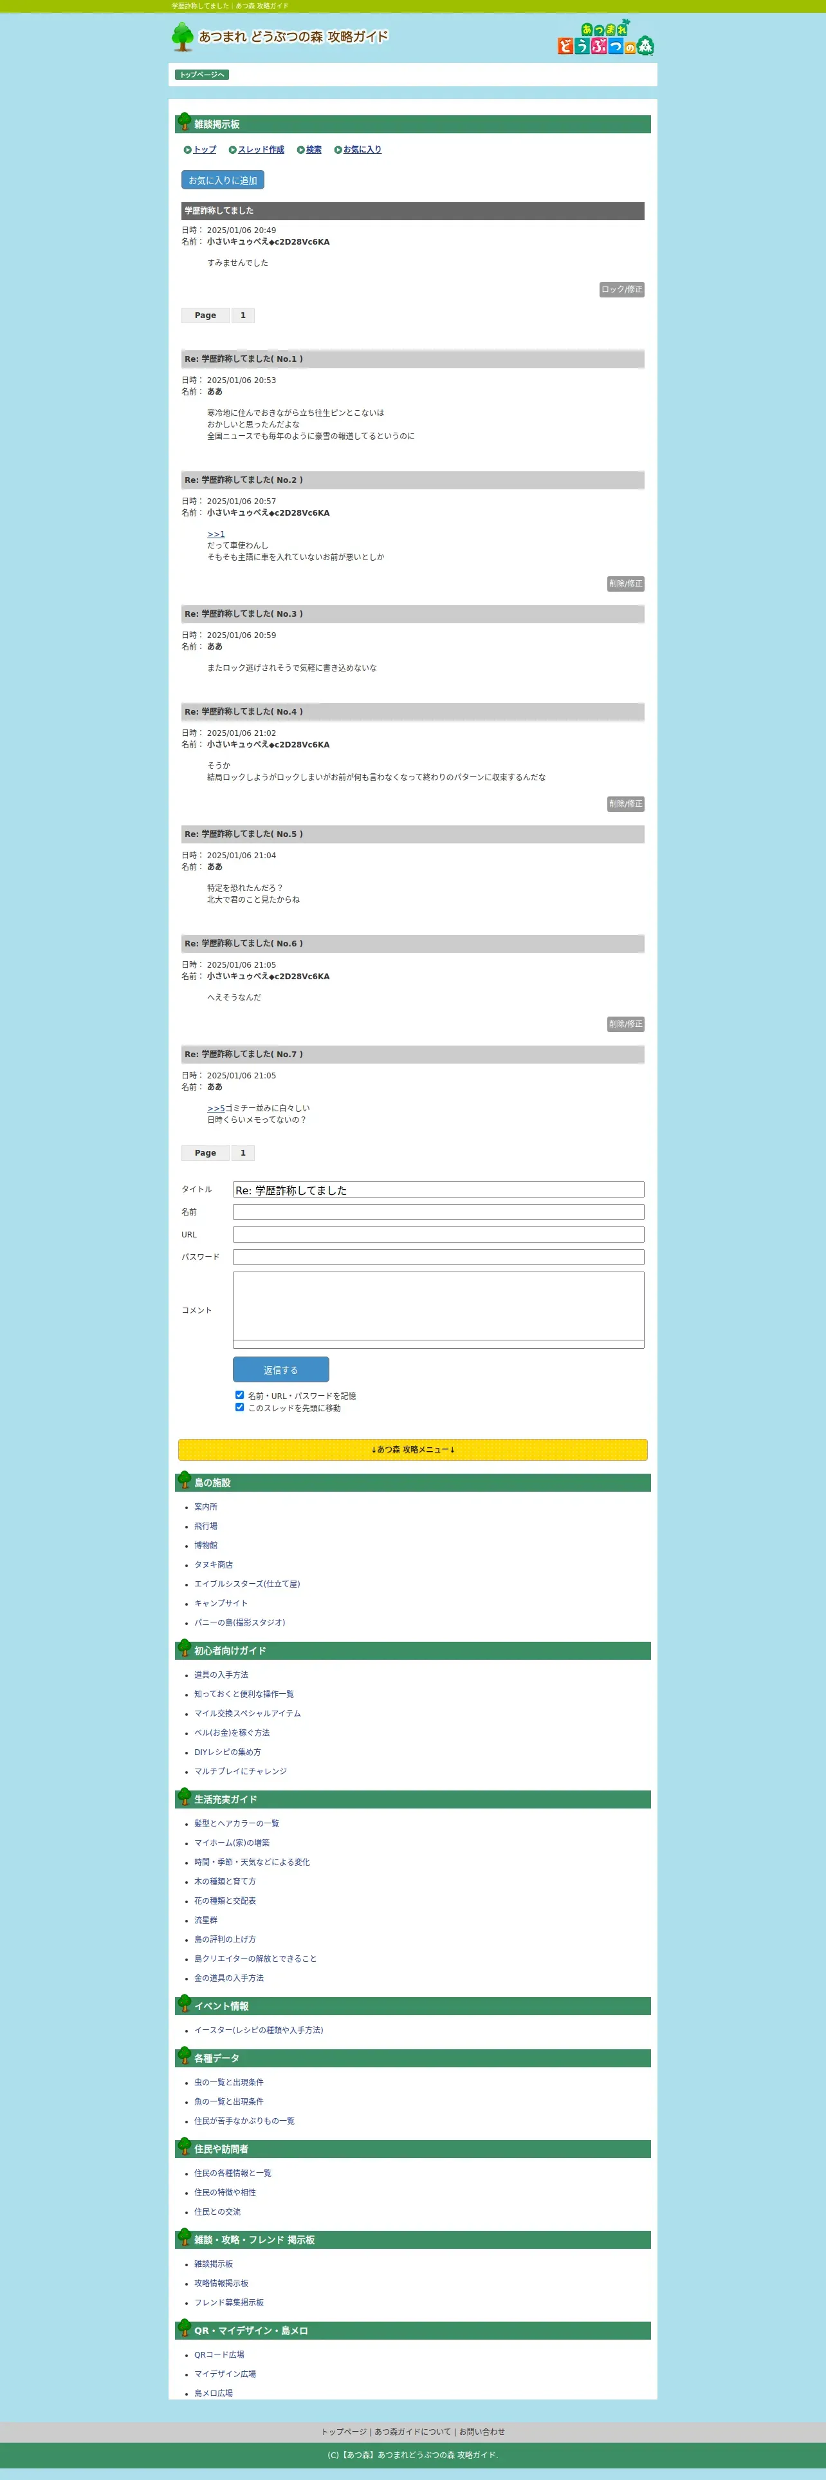Screen dimensions: 826x2480
Task: Submit with the 返信する button
Action: click(280, 1370)
